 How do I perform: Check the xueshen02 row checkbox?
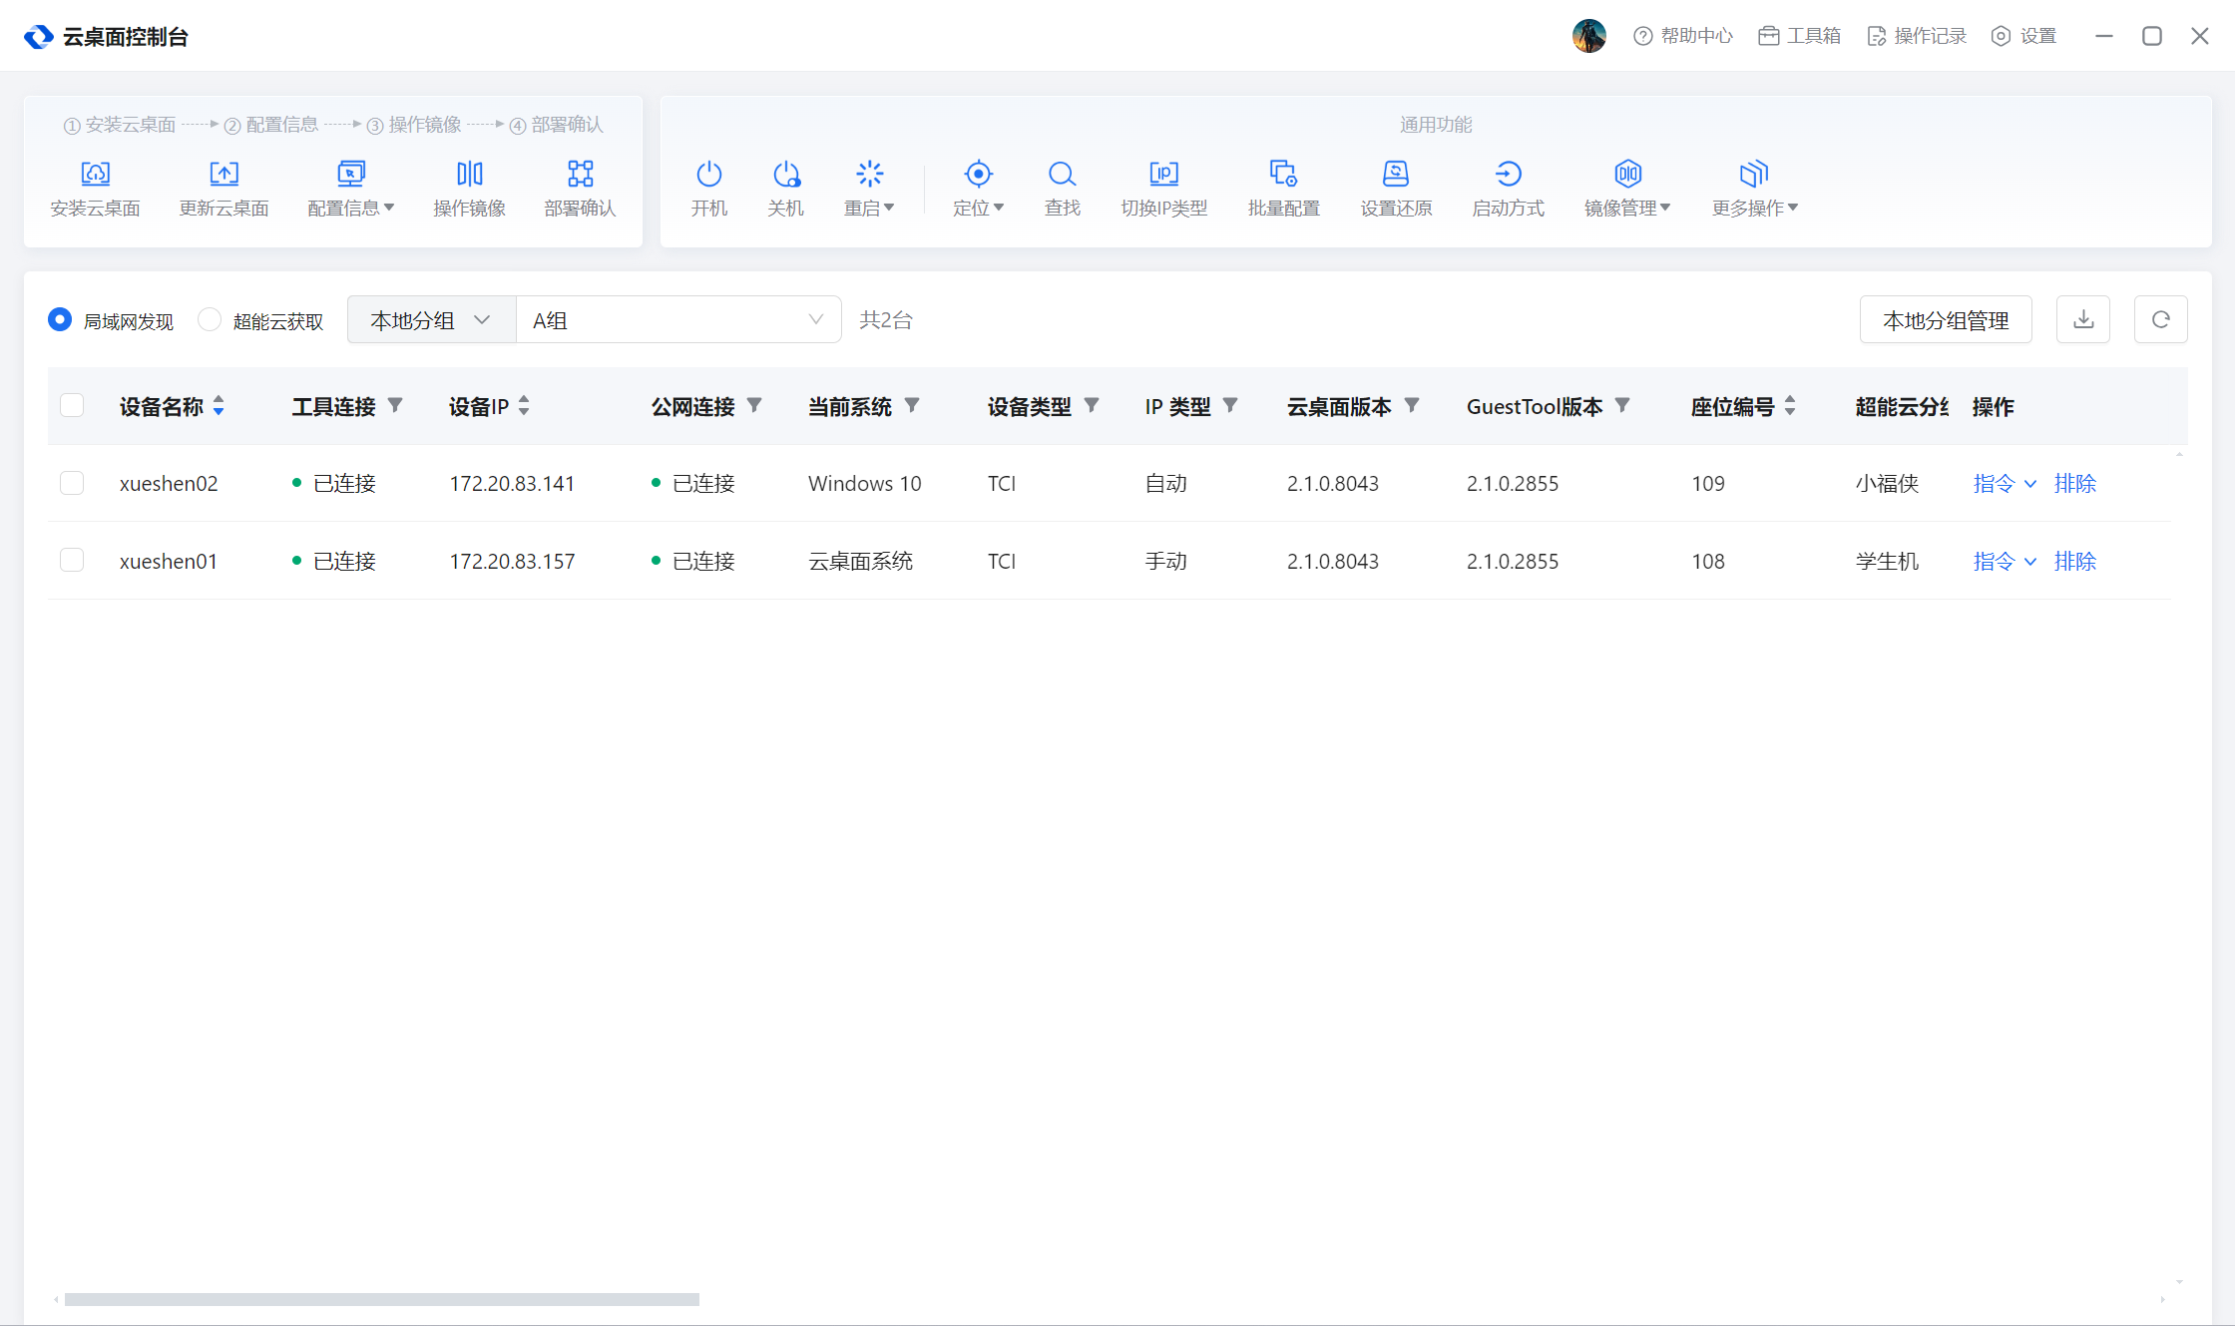click(x=72, y=483)
